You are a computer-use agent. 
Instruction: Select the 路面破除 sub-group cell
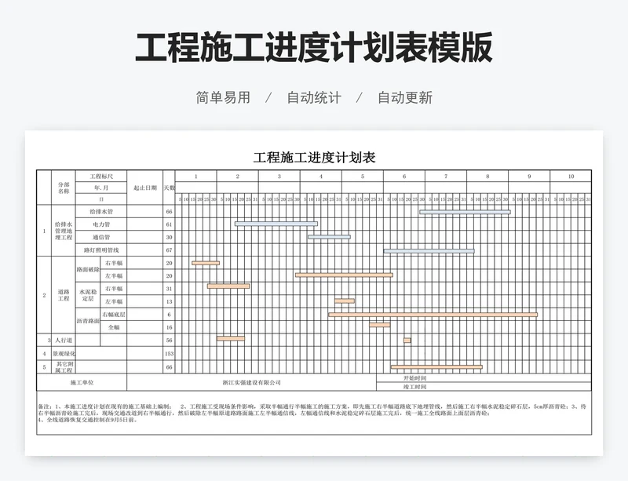[x=88, y=269]
